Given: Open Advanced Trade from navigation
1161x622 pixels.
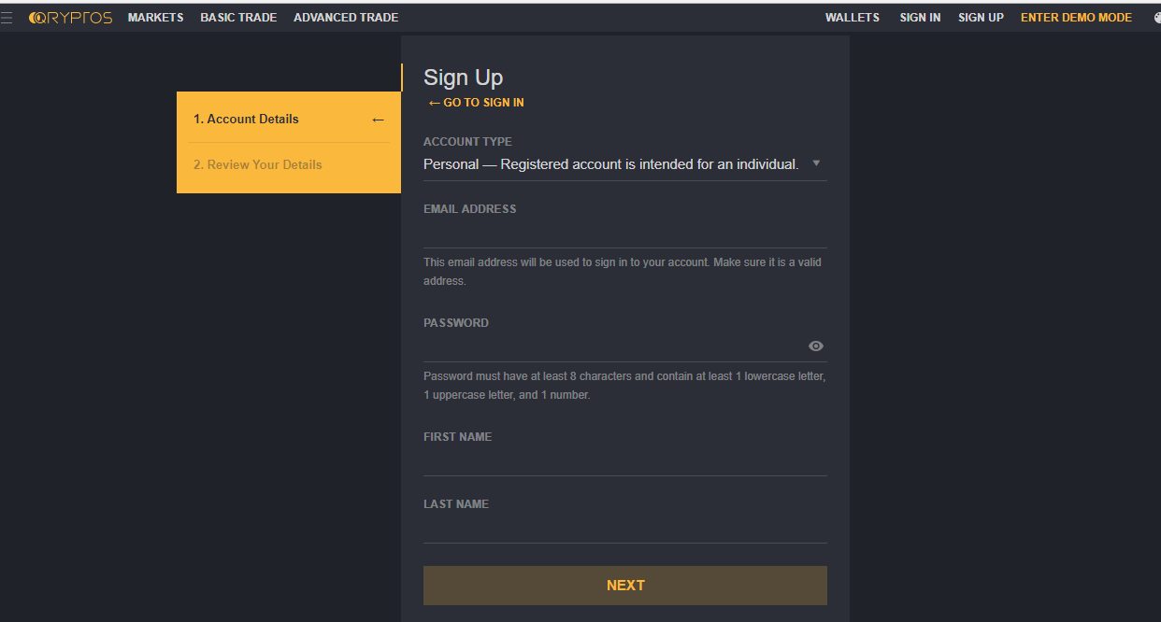Looking at the screenshot, I should point(346,18).
